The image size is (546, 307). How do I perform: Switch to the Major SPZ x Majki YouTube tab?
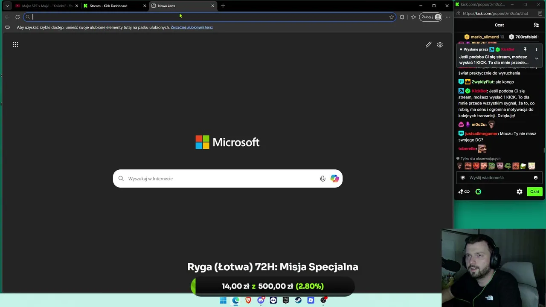[47, 6]
